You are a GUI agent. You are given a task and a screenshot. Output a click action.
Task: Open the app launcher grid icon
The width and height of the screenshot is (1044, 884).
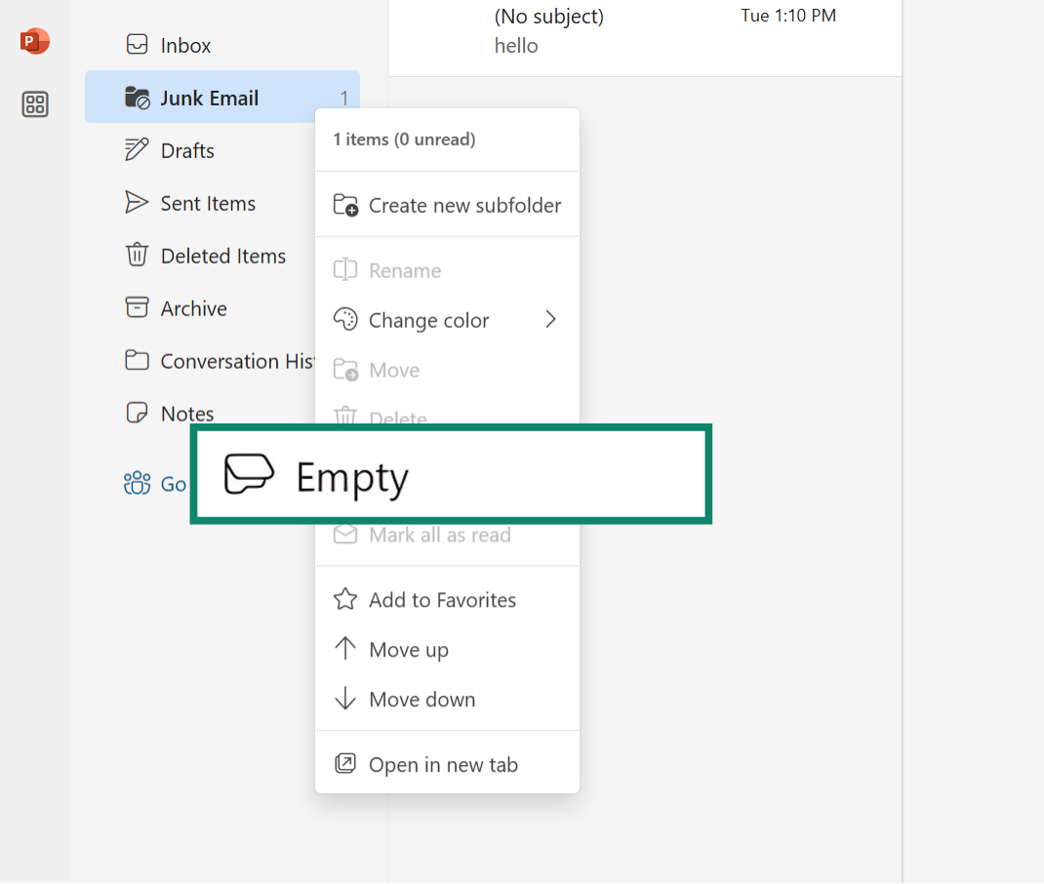click(x=34, y=104)
